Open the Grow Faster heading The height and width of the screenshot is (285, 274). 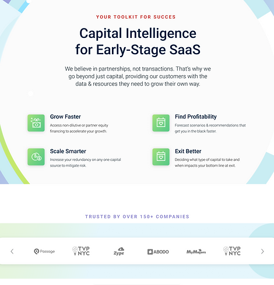point(65,117)
